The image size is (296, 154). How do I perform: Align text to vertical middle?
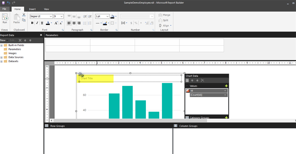(x=74, y=16)
